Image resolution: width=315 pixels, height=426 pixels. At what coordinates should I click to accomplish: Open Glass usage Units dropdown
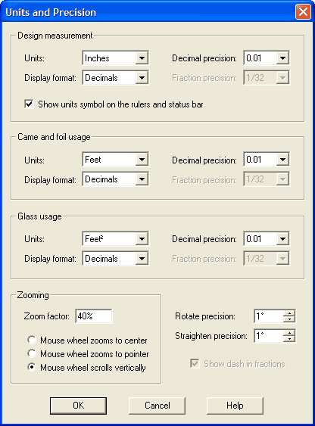point(116,239)
